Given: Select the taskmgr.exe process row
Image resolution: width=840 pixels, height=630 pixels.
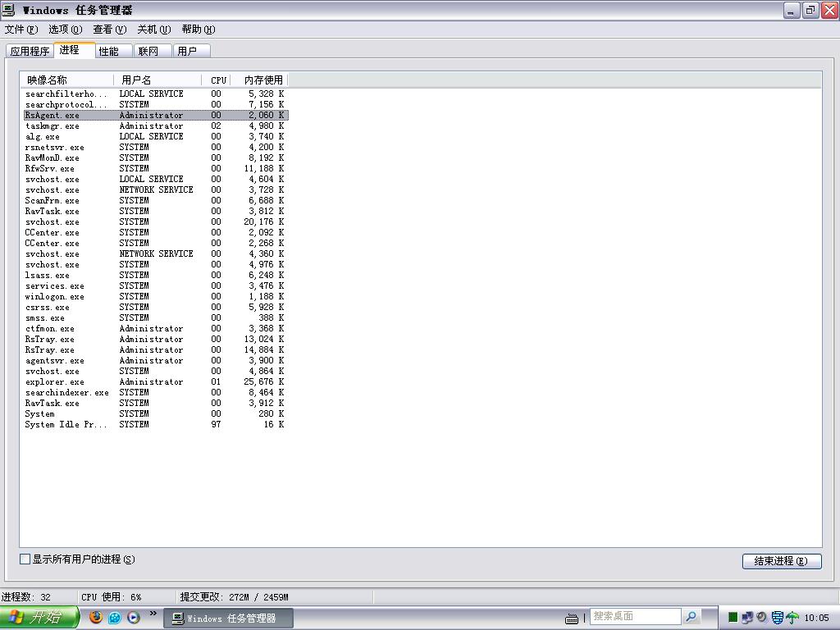Looking at the screenshot, I should pyautogui.click(x=155, y=126).
